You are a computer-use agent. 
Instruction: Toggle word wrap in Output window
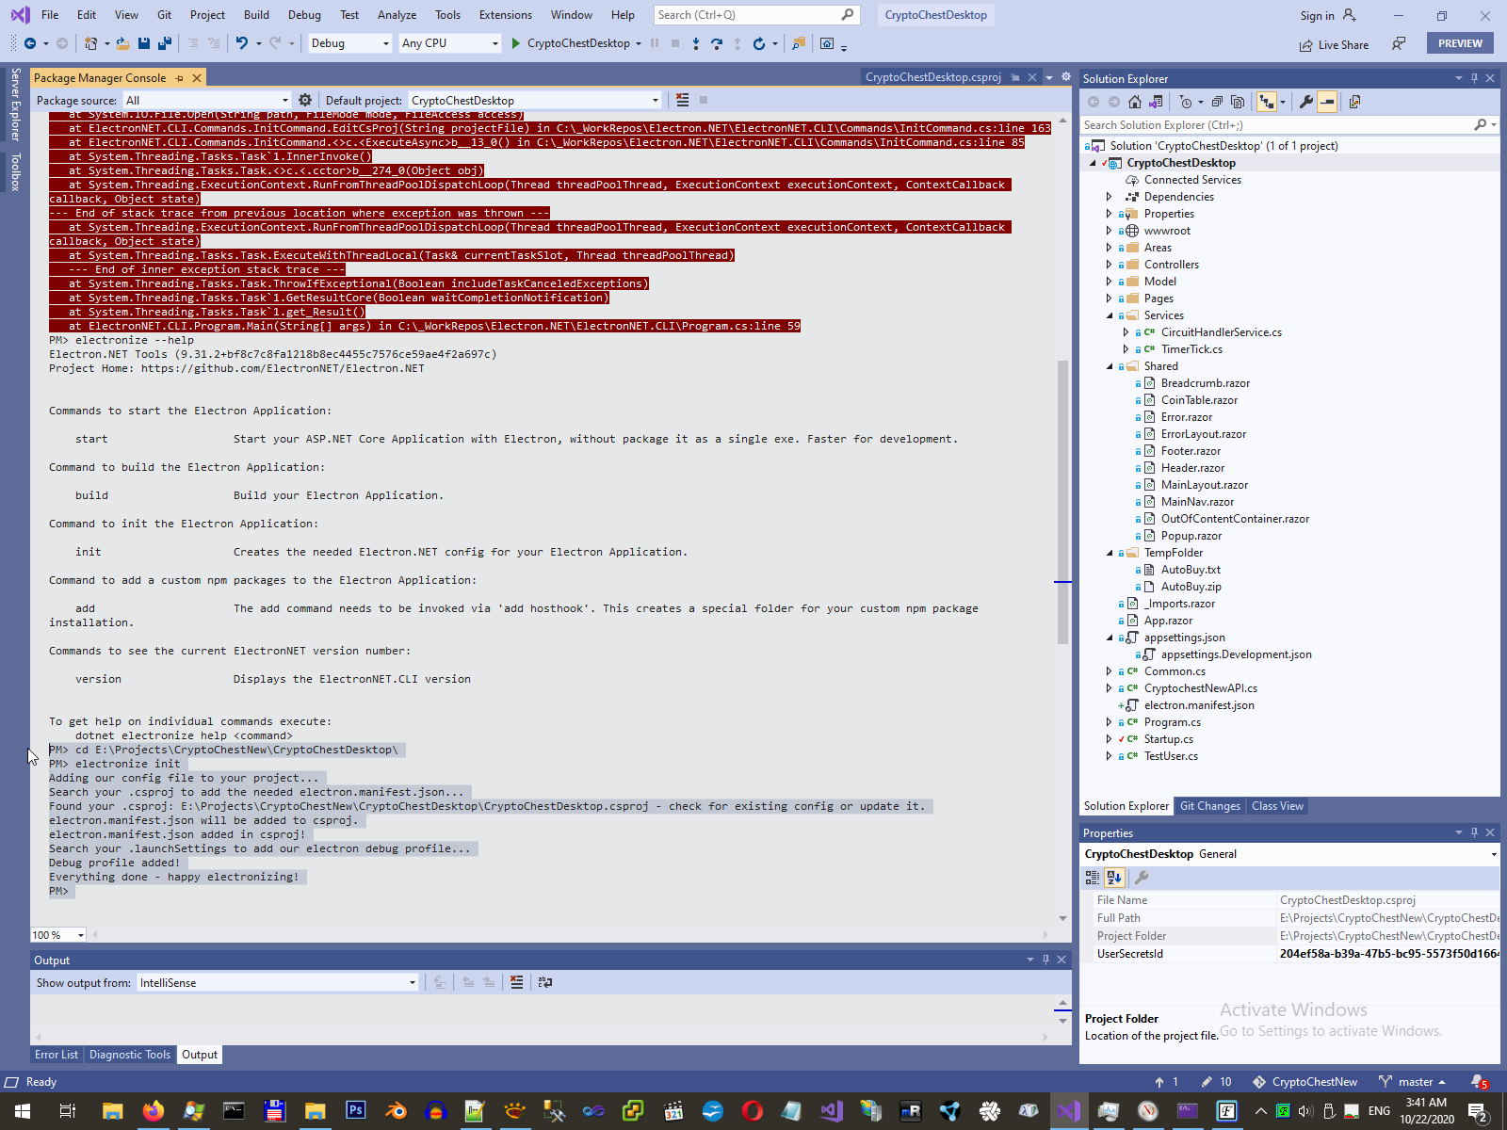point(545,982)
